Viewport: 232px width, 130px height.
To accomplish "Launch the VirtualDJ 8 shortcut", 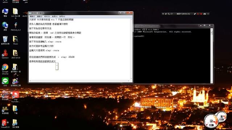I will point(5,123).
